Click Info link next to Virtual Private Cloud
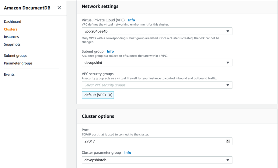278x168 pixels. (x=131, y=20)
